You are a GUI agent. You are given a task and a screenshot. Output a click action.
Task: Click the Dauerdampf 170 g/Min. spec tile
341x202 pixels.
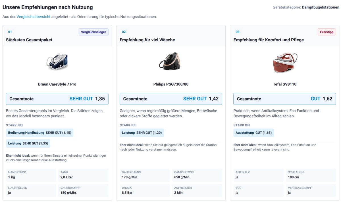(x=145, y=175)
